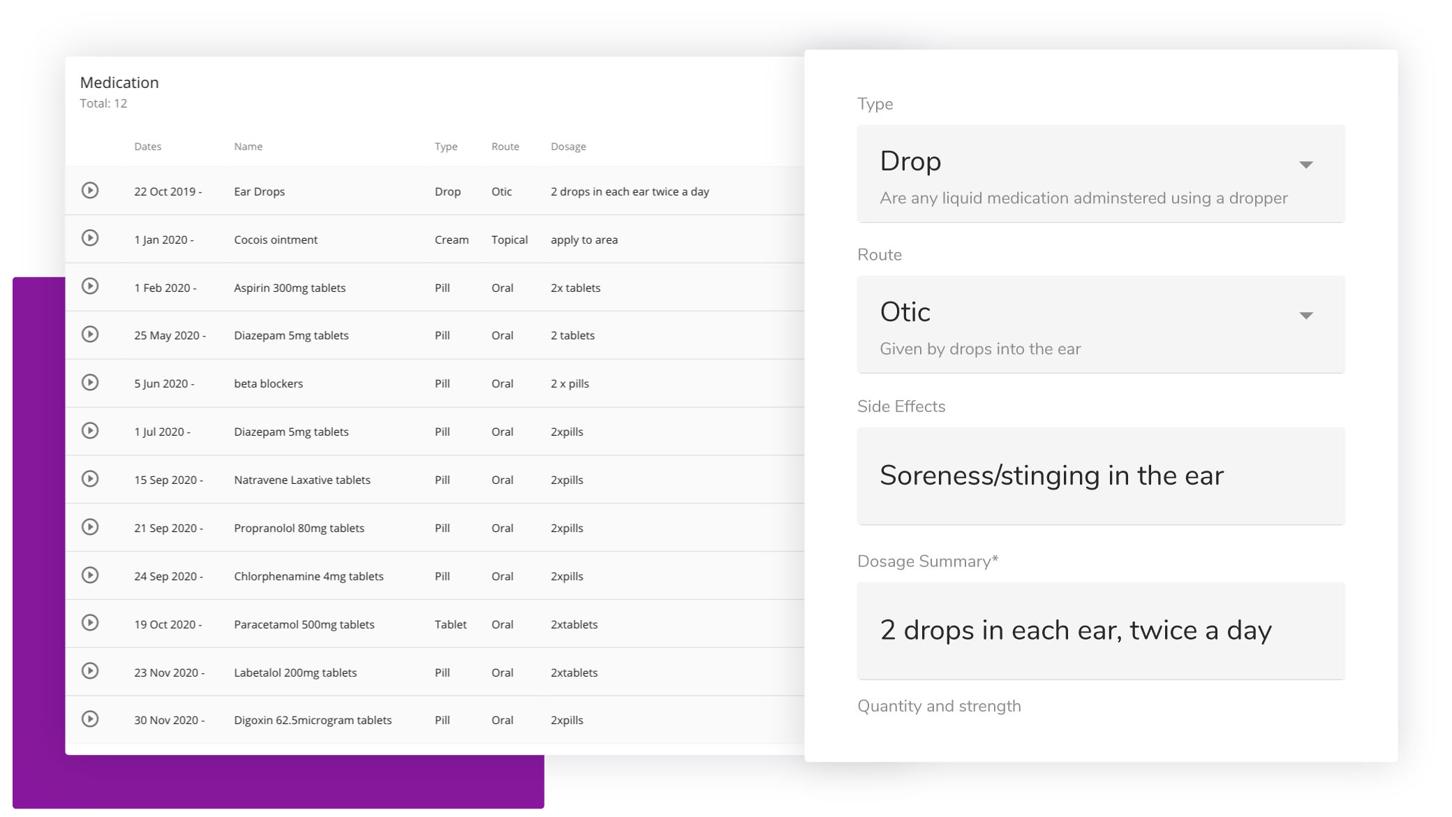Sort by the Dates column header
The image size is (1452, 817).
[148, 147]
